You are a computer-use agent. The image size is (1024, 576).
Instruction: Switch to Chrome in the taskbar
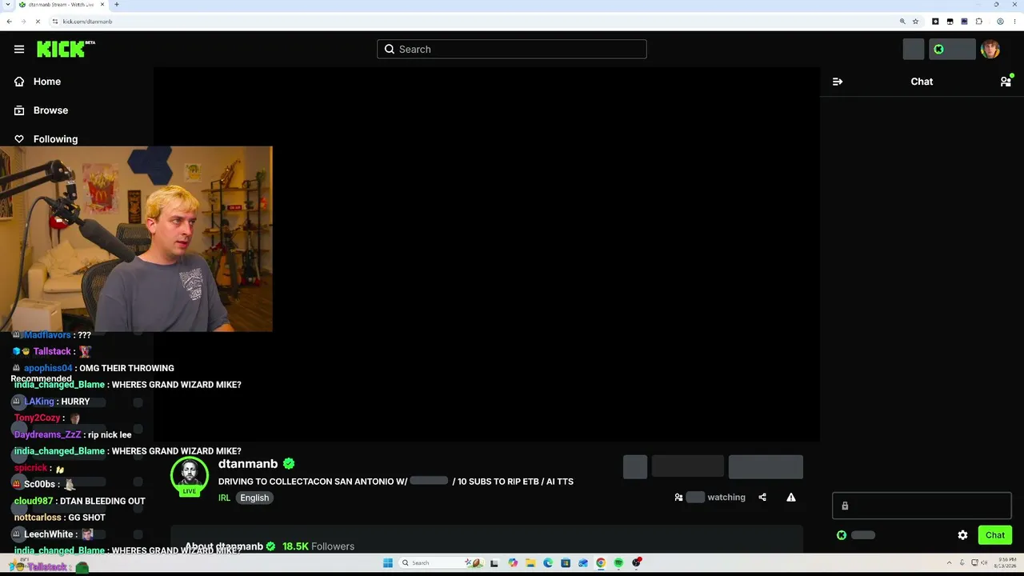pos(601,563)
